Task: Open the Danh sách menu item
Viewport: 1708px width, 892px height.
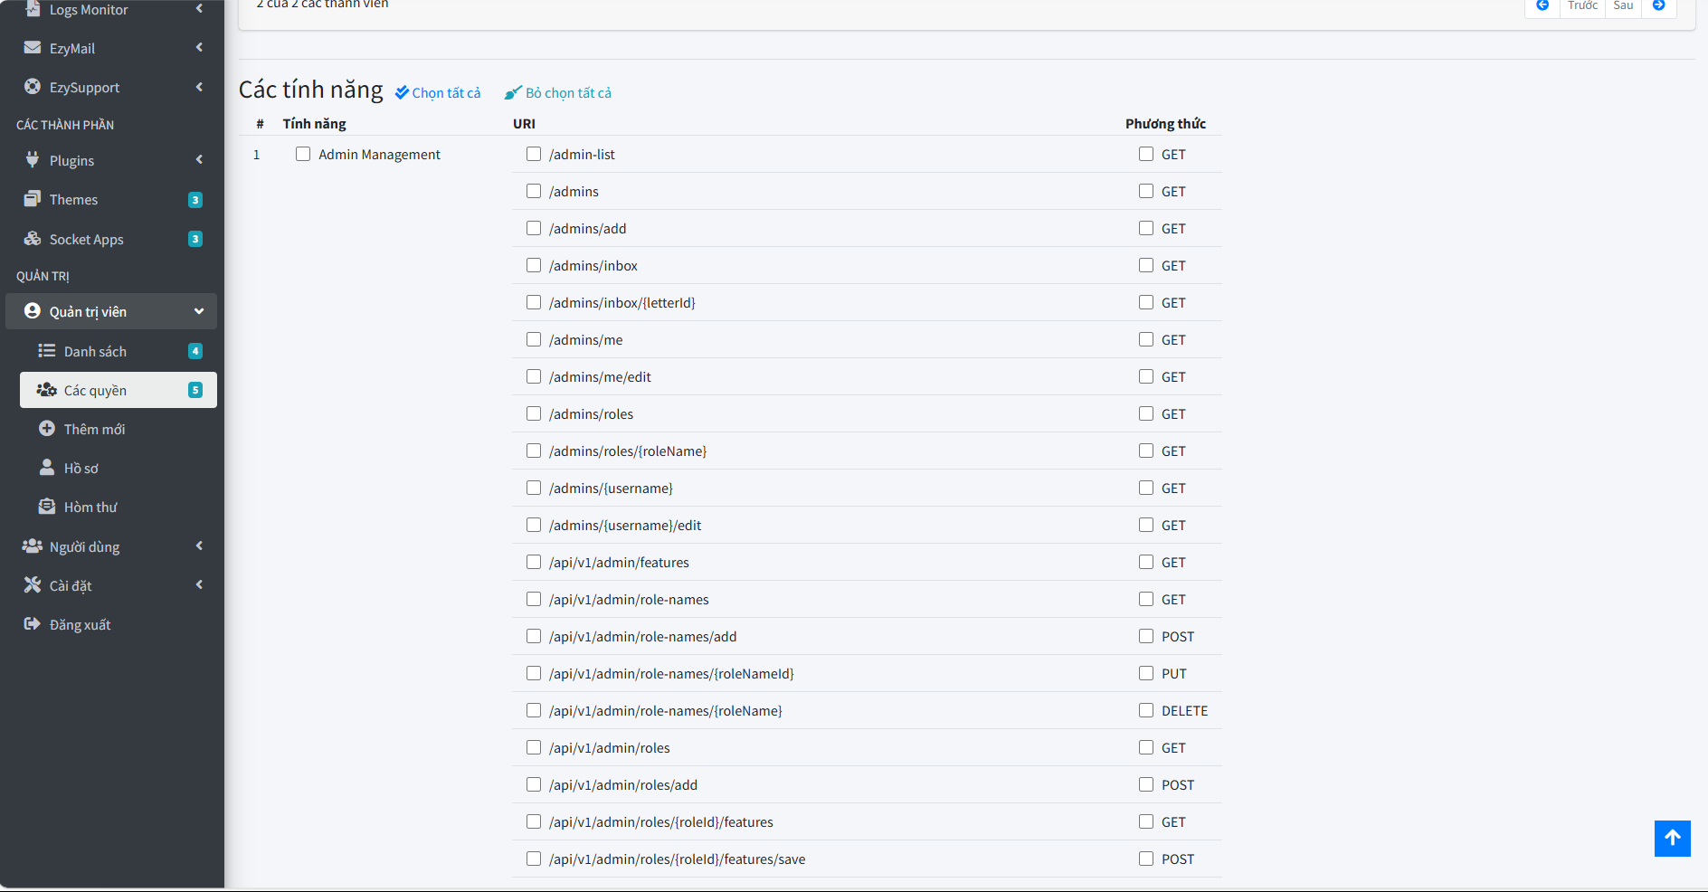Action: [97, 351]
